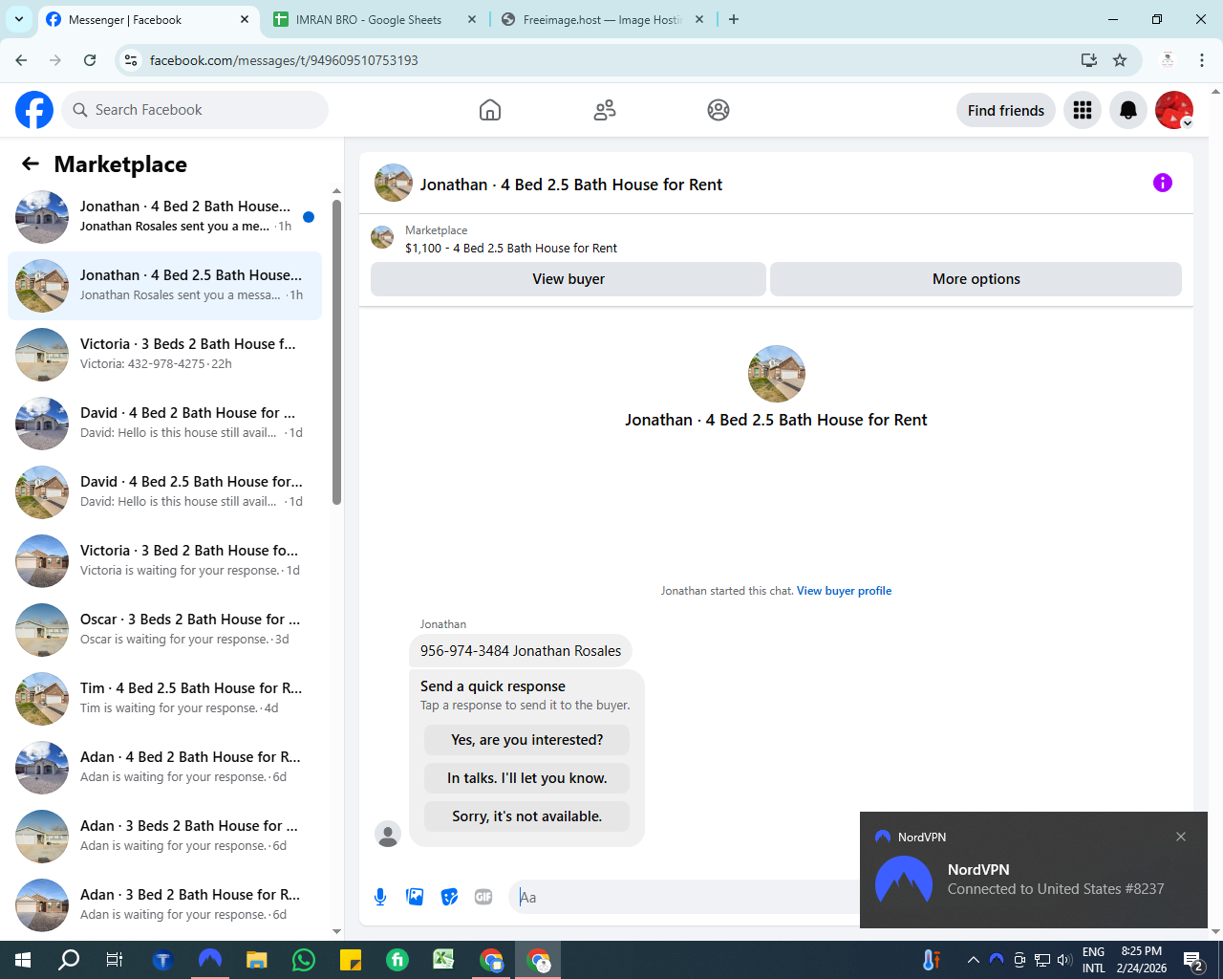Select Jonathan 4 Bed 2.5 Bath House chat
1223x979 pixels.
(x=164, y=286)
